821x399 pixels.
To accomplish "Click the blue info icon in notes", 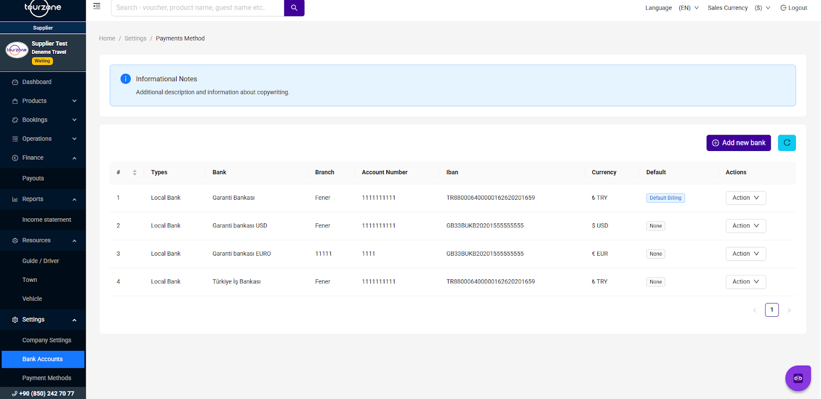I will 125,79.
